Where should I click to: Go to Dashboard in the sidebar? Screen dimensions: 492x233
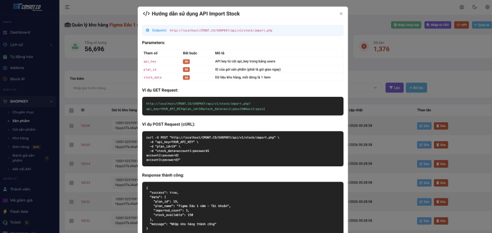[20, 32]
